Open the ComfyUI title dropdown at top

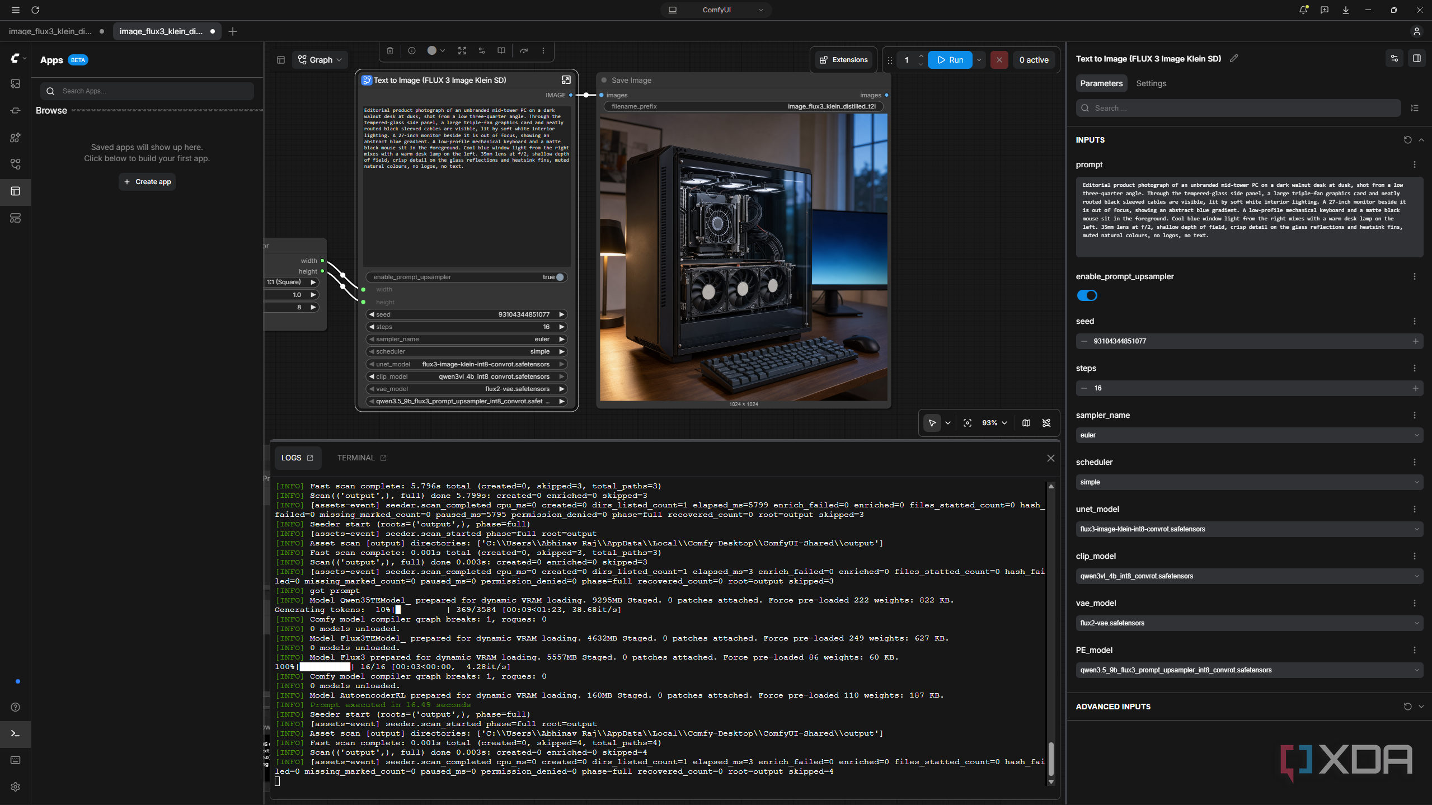point(716,10)
